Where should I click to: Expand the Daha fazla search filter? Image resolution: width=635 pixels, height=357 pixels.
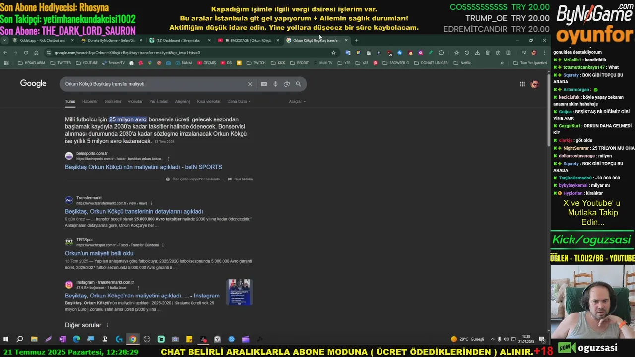[x=239, y=102]
